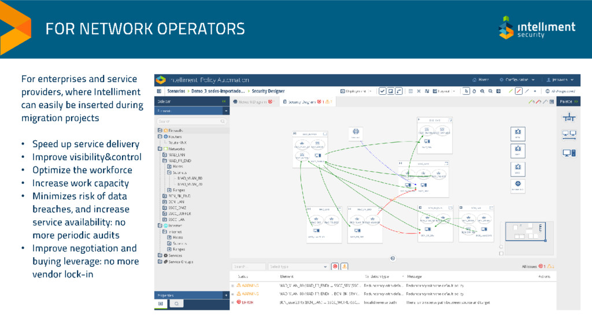592x333 pixels.
Task: Click the issues panel Search field
Action: click(249, 266)
